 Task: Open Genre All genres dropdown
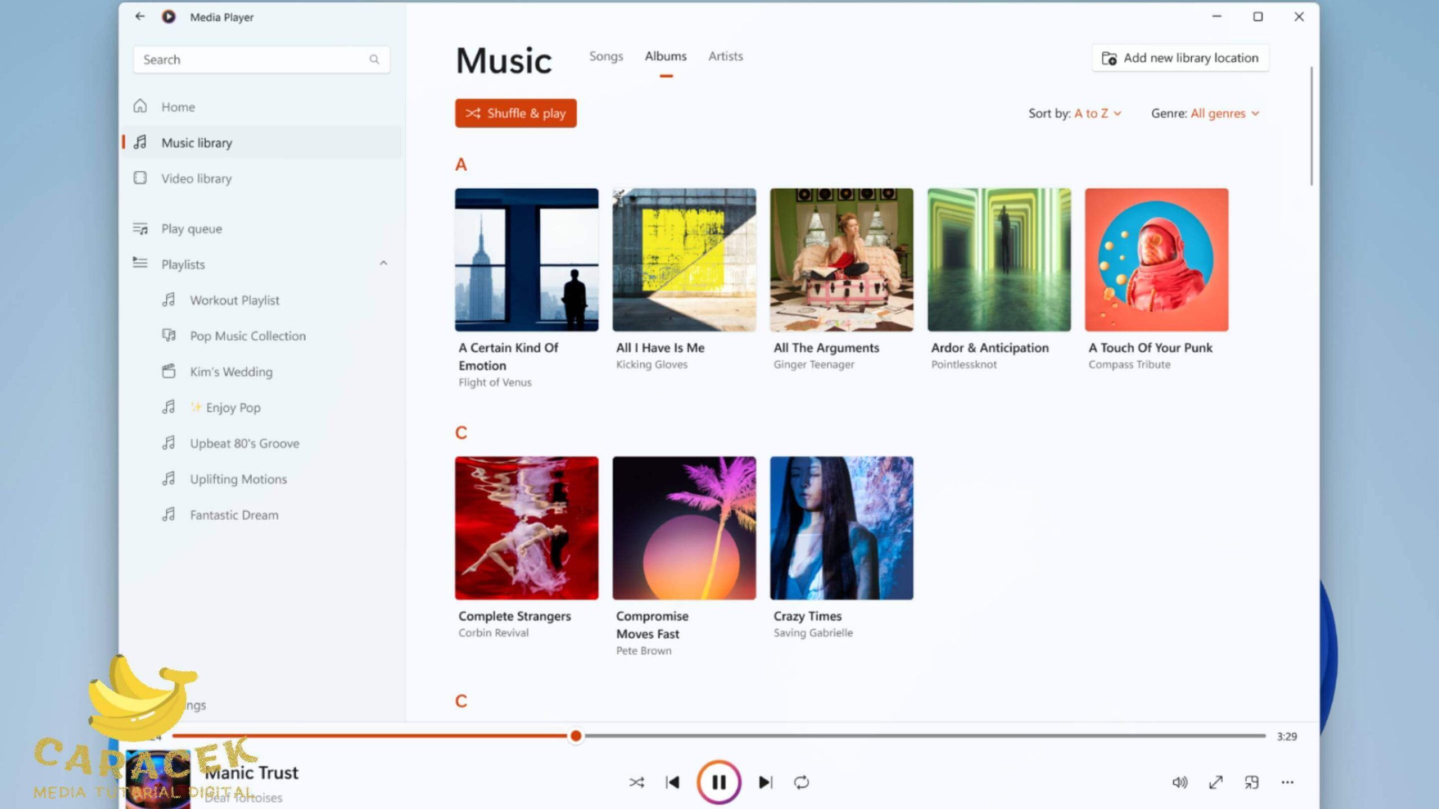(1224, 113)
